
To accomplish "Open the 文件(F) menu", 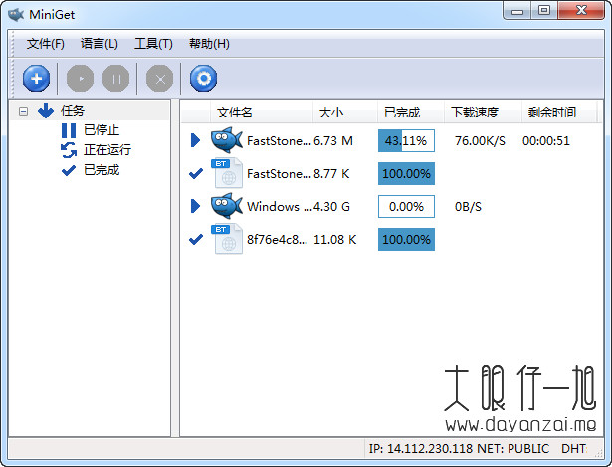I will point(45,44).
